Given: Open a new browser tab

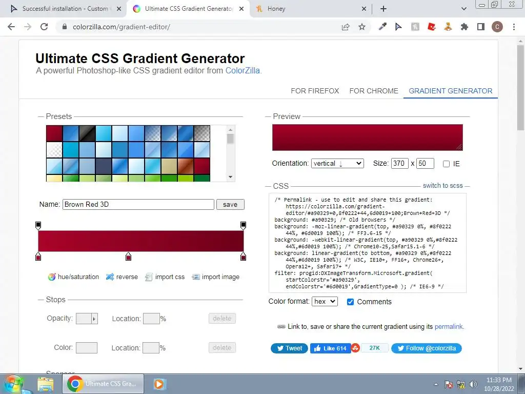Looking at the screenshot, I should [x=383, y=9].
